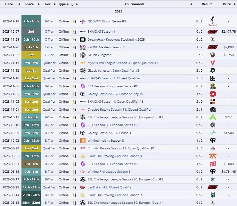Click GLuck logo in Yungstar 1st place row
Screen dimensions: 237x206
[83, 55]
